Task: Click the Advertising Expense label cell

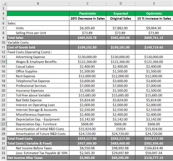Action: pyautogui.click(x=38, y=57)
